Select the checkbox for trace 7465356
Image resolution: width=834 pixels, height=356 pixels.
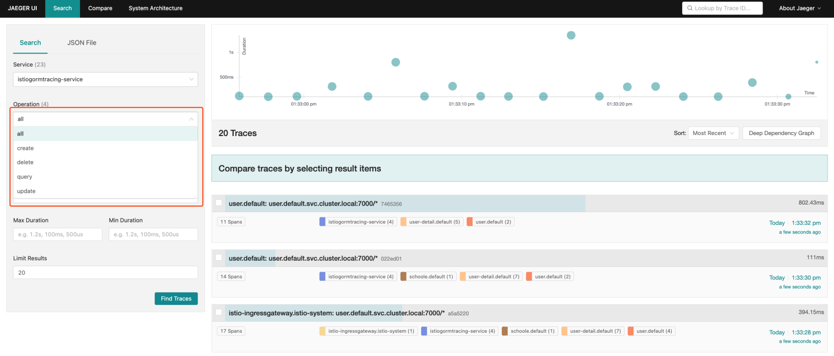(219, 203)
